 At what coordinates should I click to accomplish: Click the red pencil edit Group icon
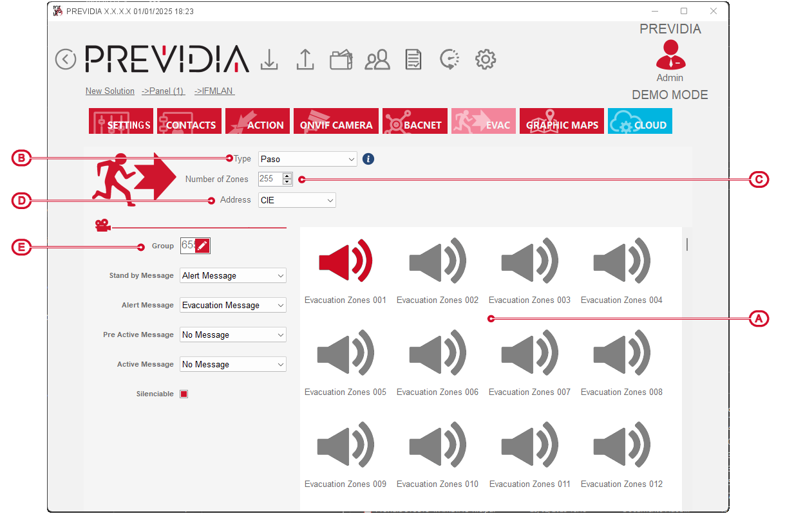(x=202, y=245)
